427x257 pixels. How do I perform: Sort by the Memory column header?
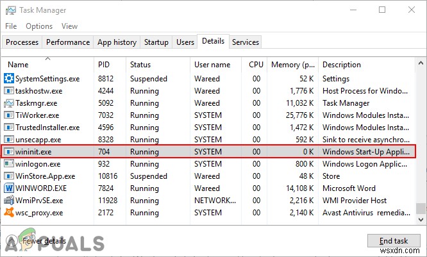pos(293,65)
